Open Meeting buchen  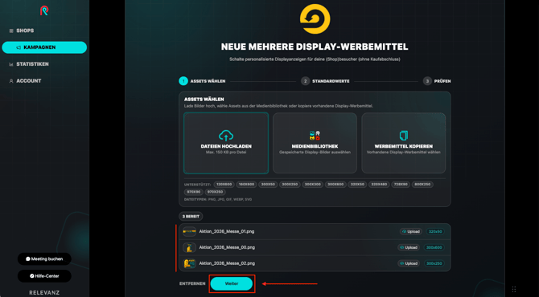click(x=44, y=259)
